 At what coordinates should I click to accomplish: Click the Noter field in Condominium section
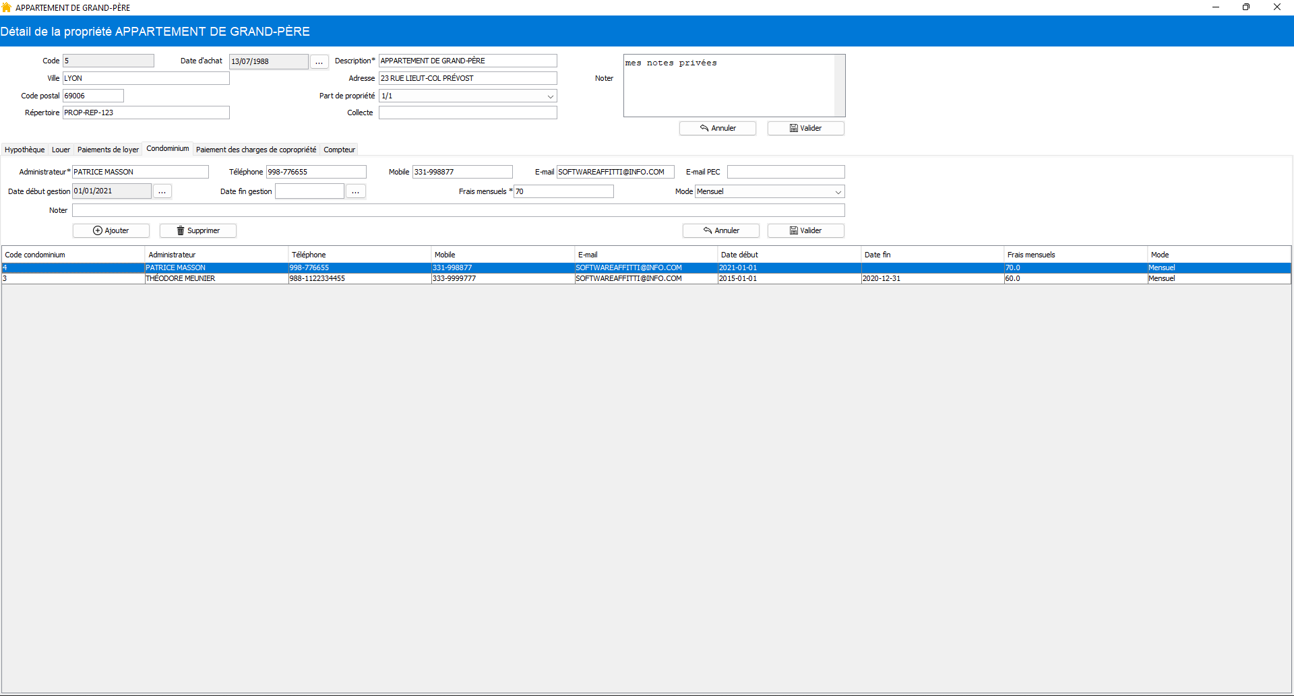458,210
